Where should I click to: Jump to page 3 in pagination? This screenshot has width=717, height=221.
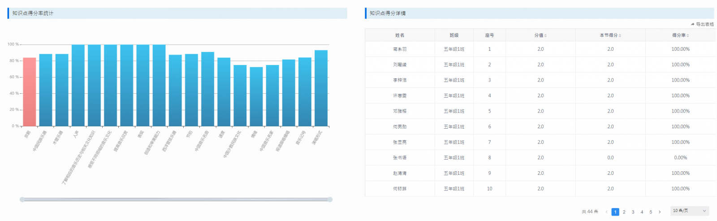[x=633, y=212]
